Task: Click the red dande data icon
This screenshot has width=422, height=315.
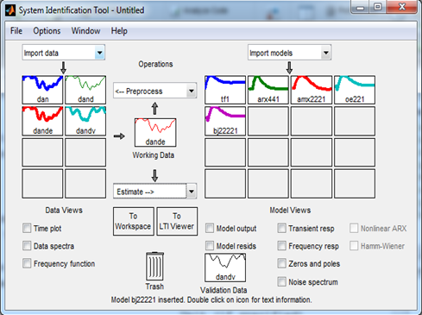Action: click(42, 121)
